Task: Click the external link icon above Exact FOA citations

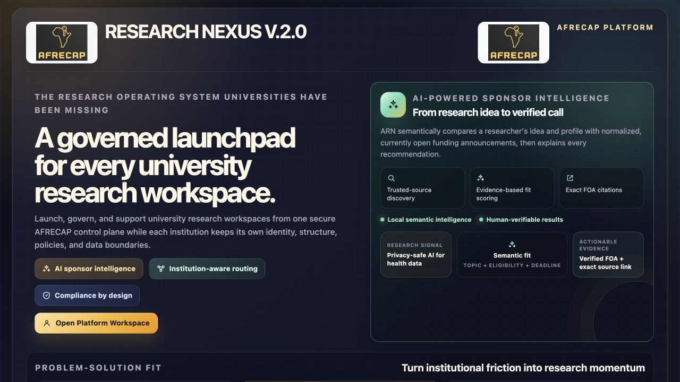Action: click(570, 178)
